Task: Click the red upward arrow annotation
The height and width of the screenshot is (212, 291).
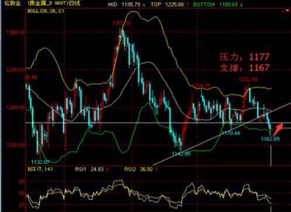Action: tap(278, 129)
